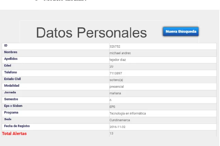Click the Fecha de Registro label

pyautogui.click(x=17, y=126)
